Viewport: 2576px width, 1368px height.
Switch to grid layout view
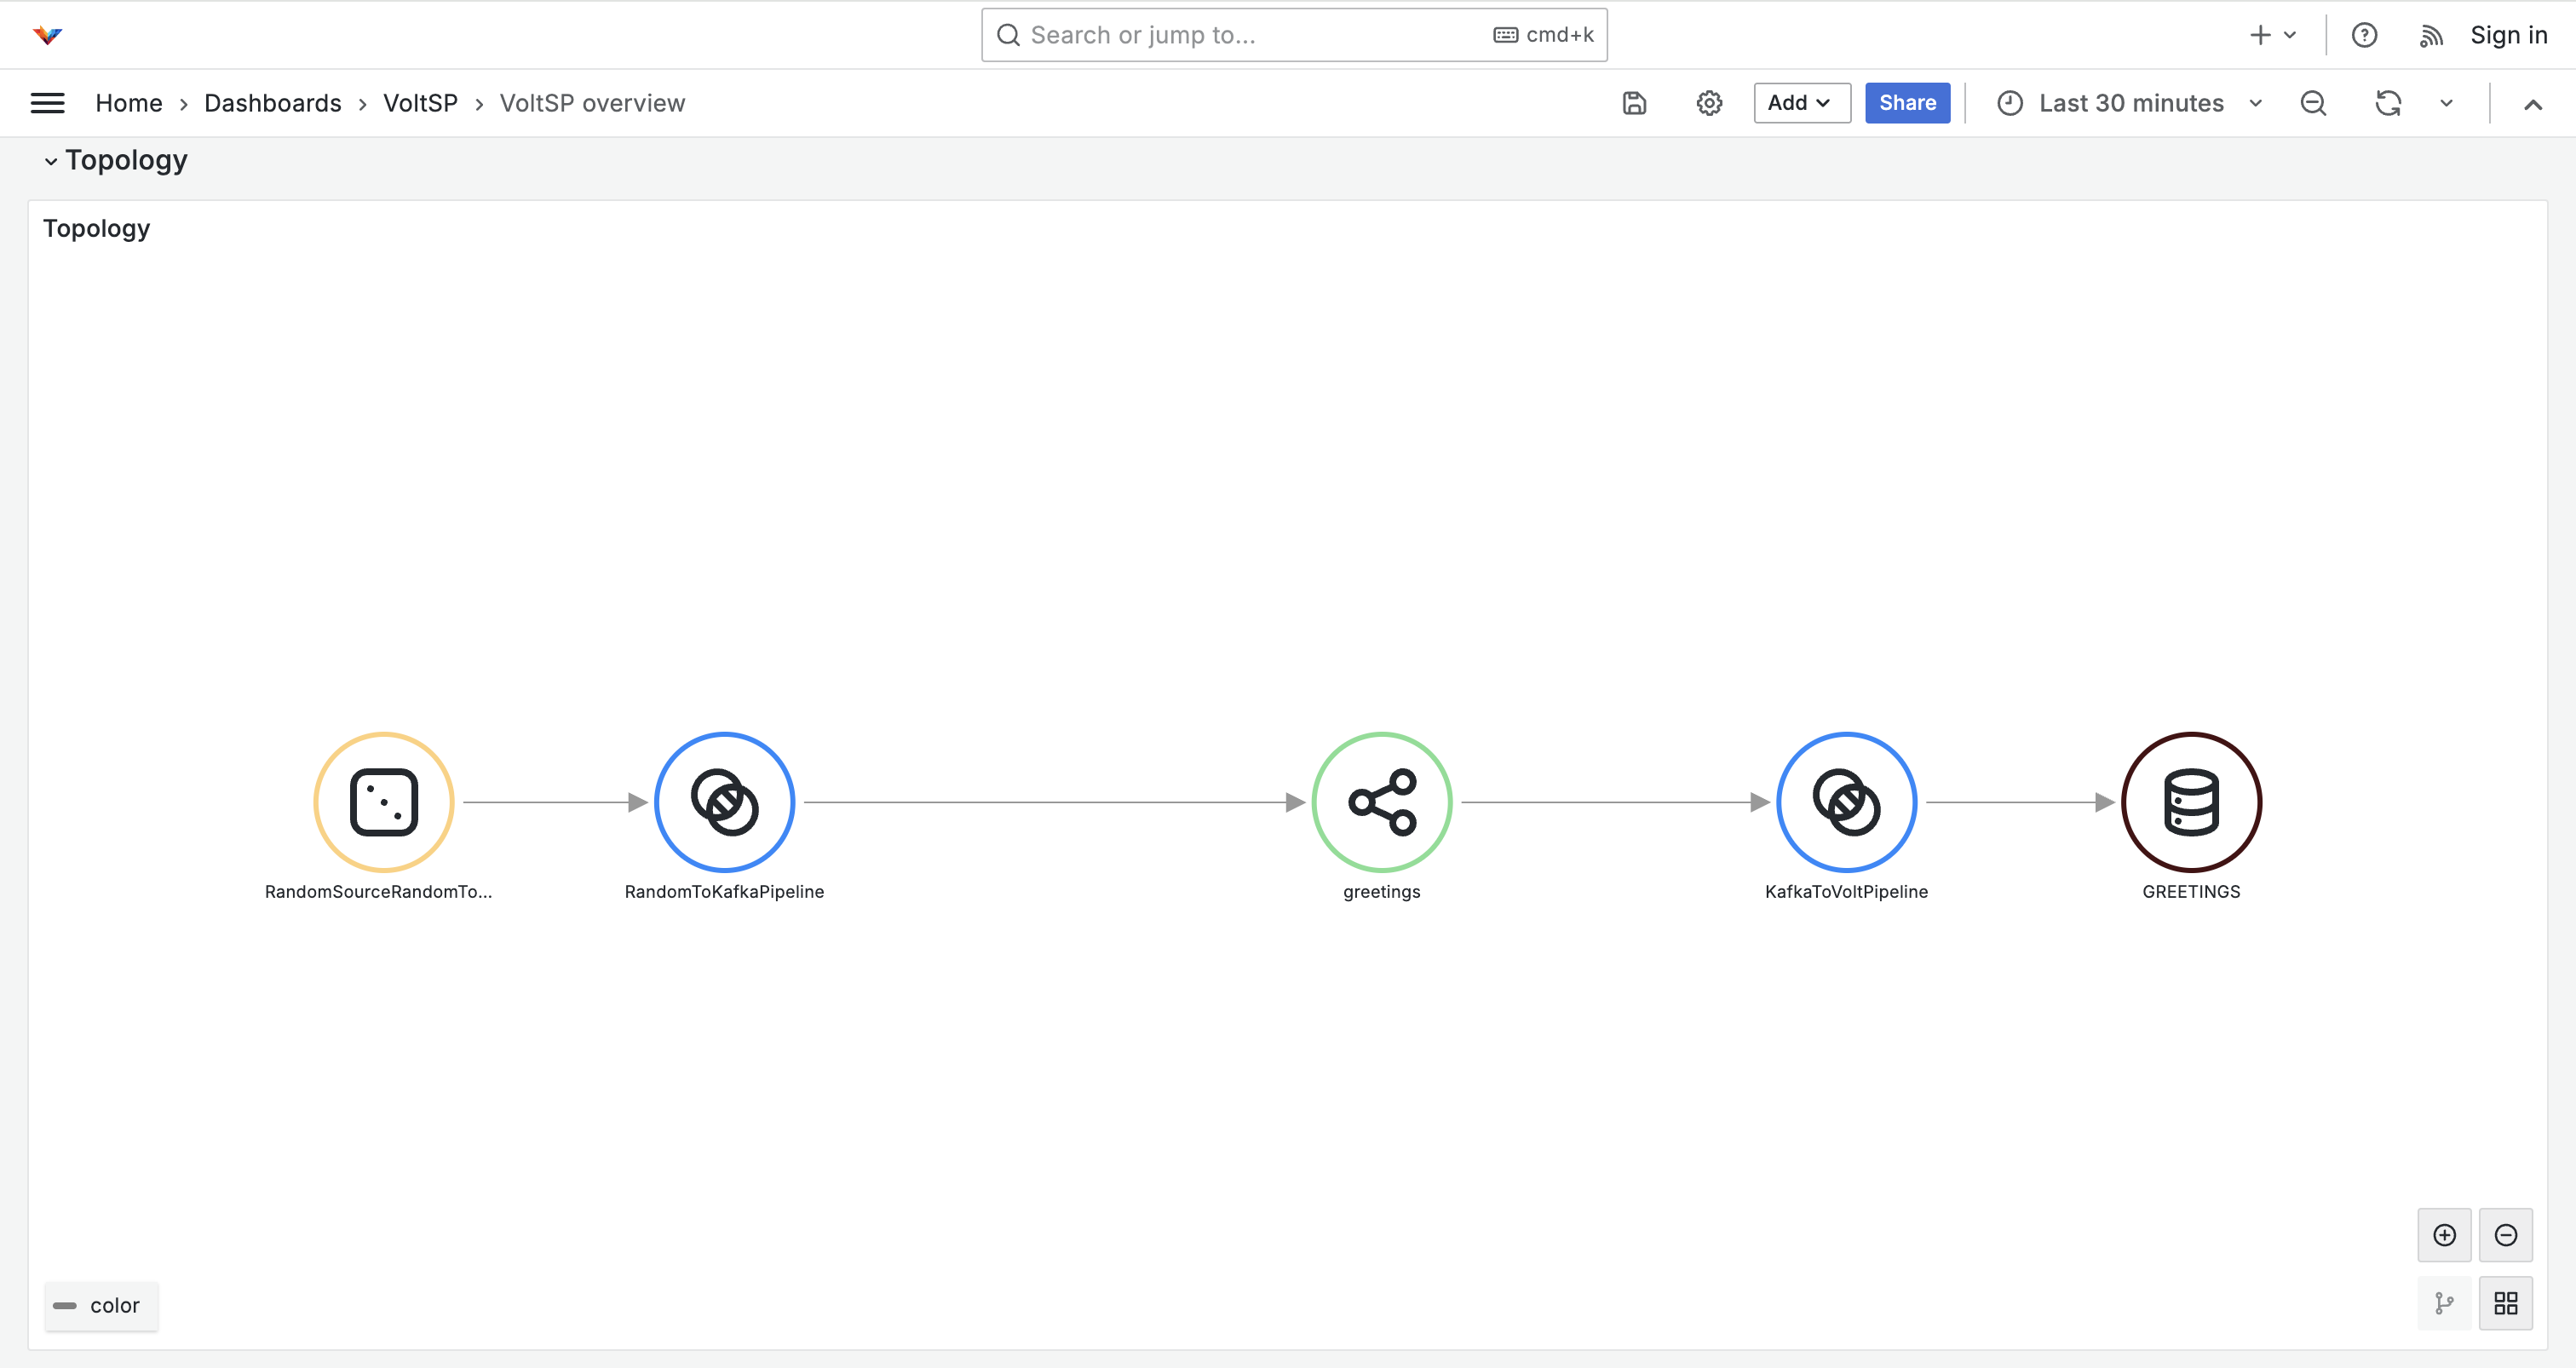point(2505,1303)
